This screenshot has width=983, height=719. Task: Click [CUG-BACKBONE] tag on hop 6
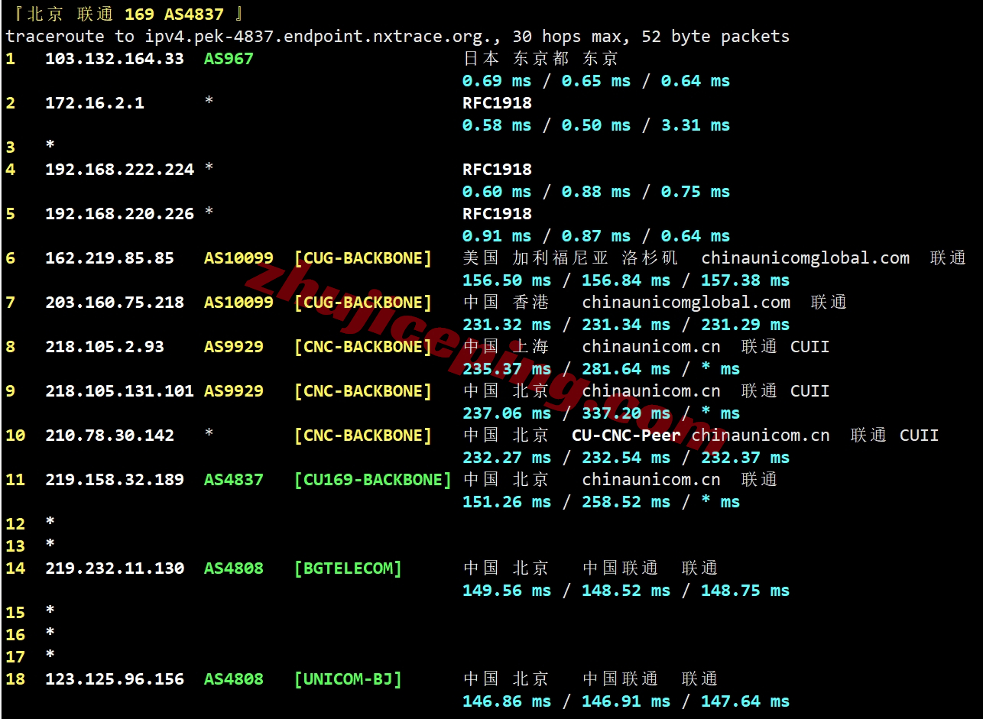tap(363, 257)
